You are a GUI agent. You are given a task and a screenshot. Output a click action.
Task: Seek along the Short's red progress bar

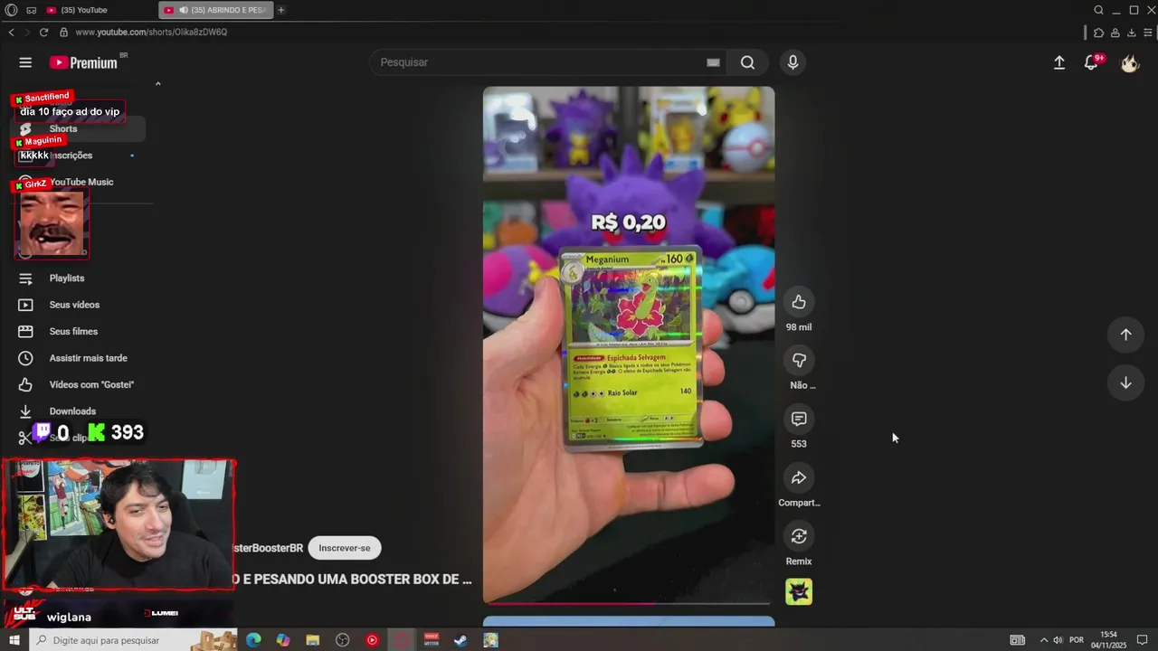tap(629, 602)
